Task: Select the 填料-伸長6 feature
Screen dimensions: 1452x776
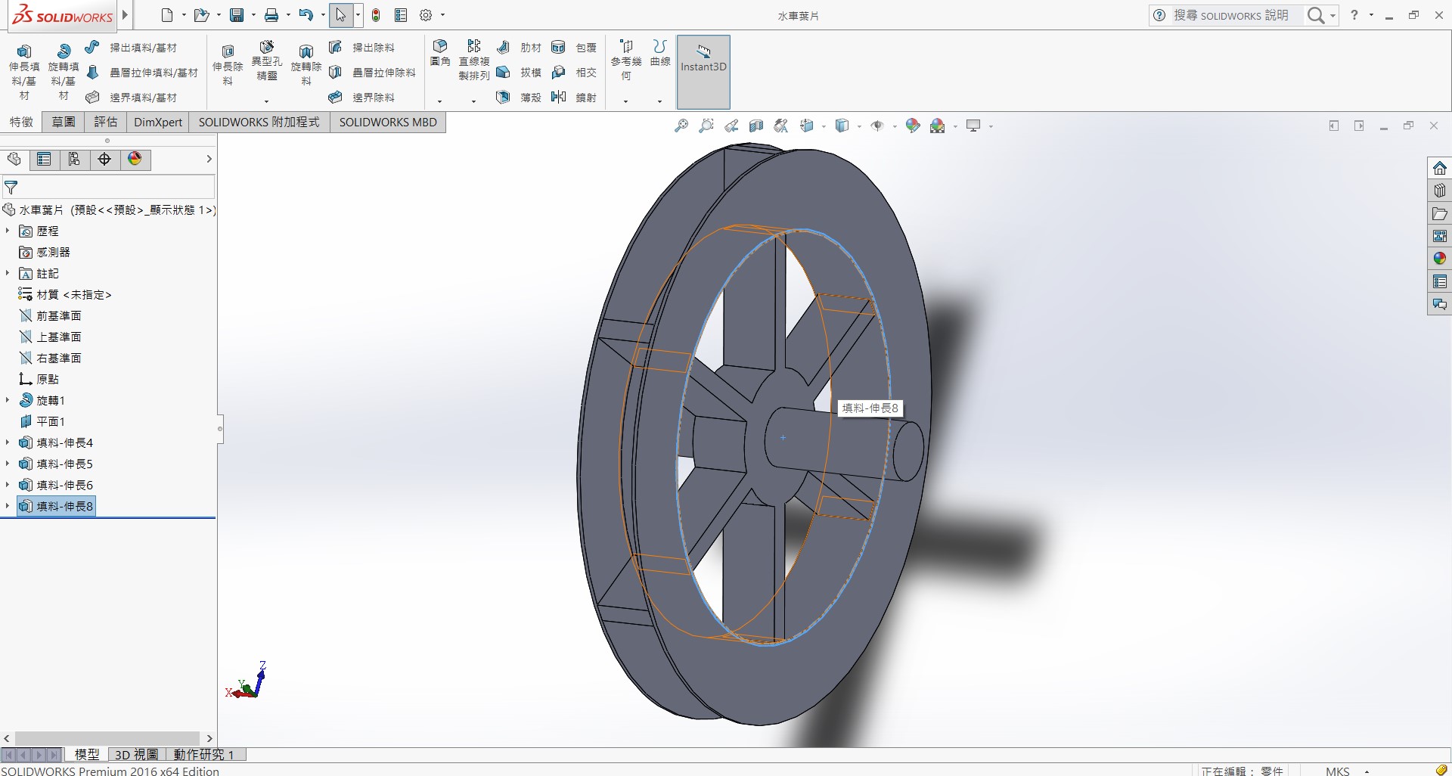Action: [56, 485]
